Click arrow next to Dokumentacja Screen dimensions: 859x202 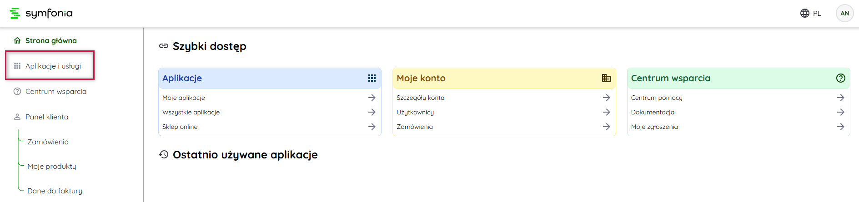tap(840, 112)
